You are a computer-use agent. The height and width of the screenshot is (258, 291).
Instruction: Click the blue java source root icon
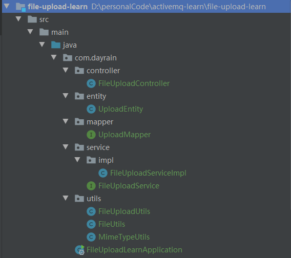56,45
